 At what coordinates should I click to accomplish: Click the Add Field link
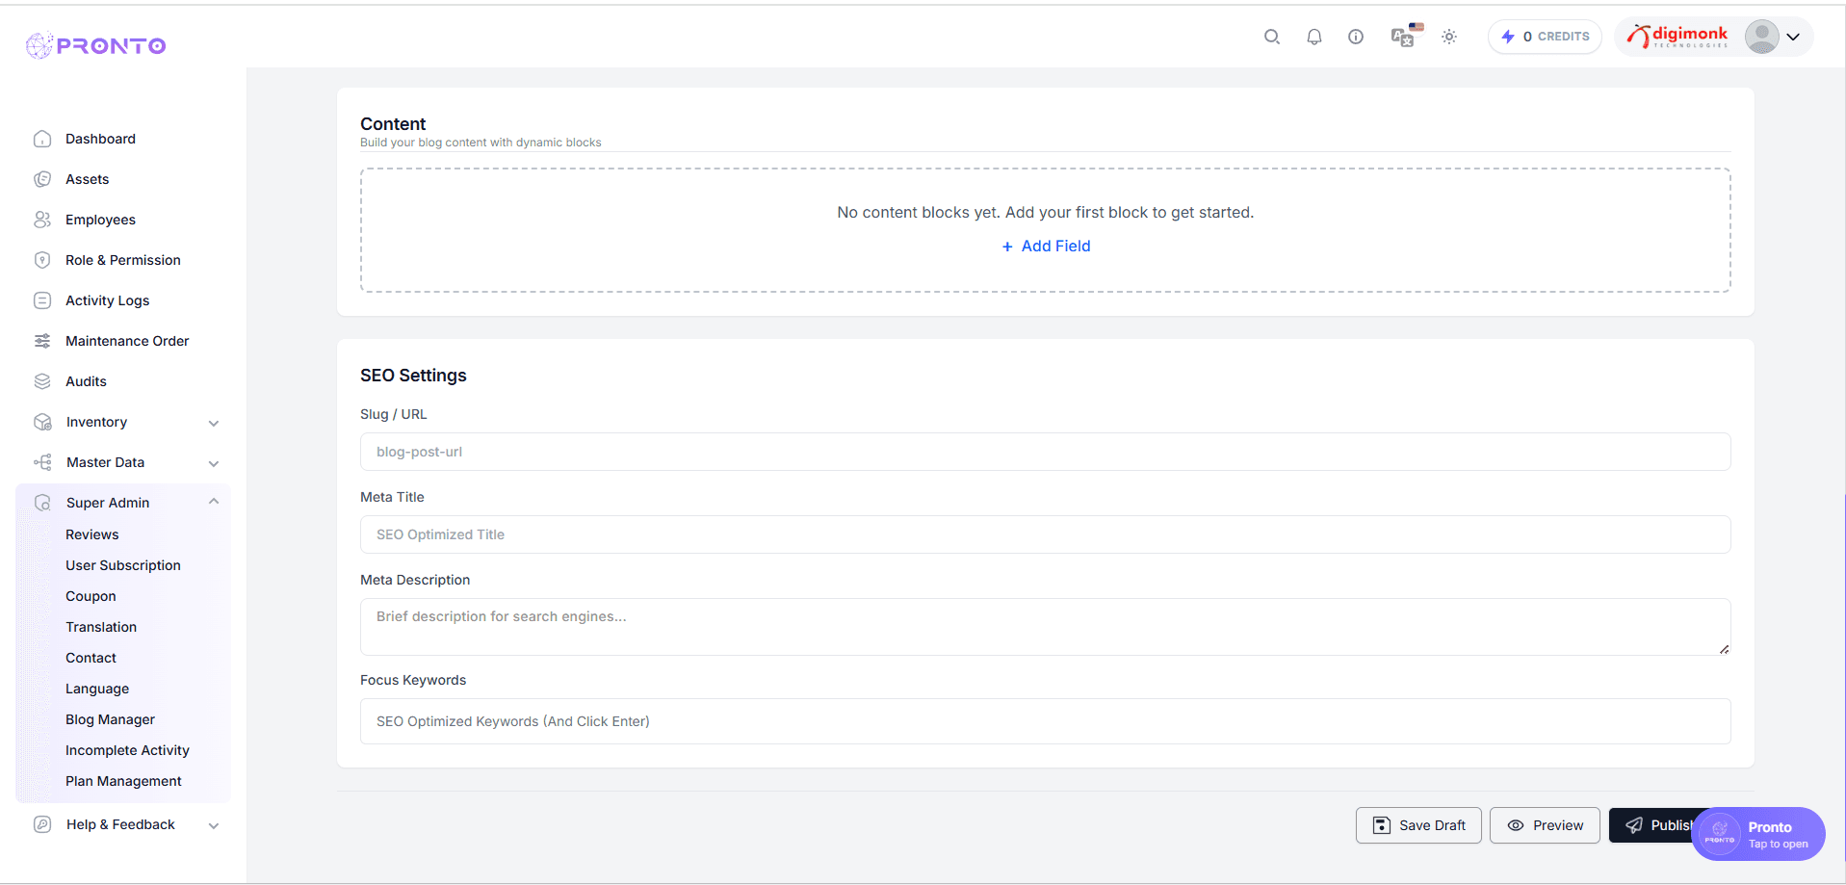tap(1045, 246)
